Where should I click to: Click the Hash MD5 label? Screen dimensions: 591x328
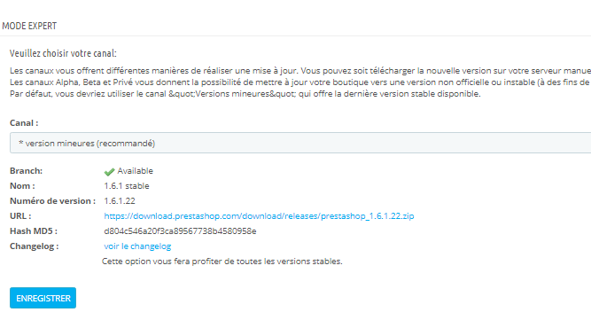34,231
